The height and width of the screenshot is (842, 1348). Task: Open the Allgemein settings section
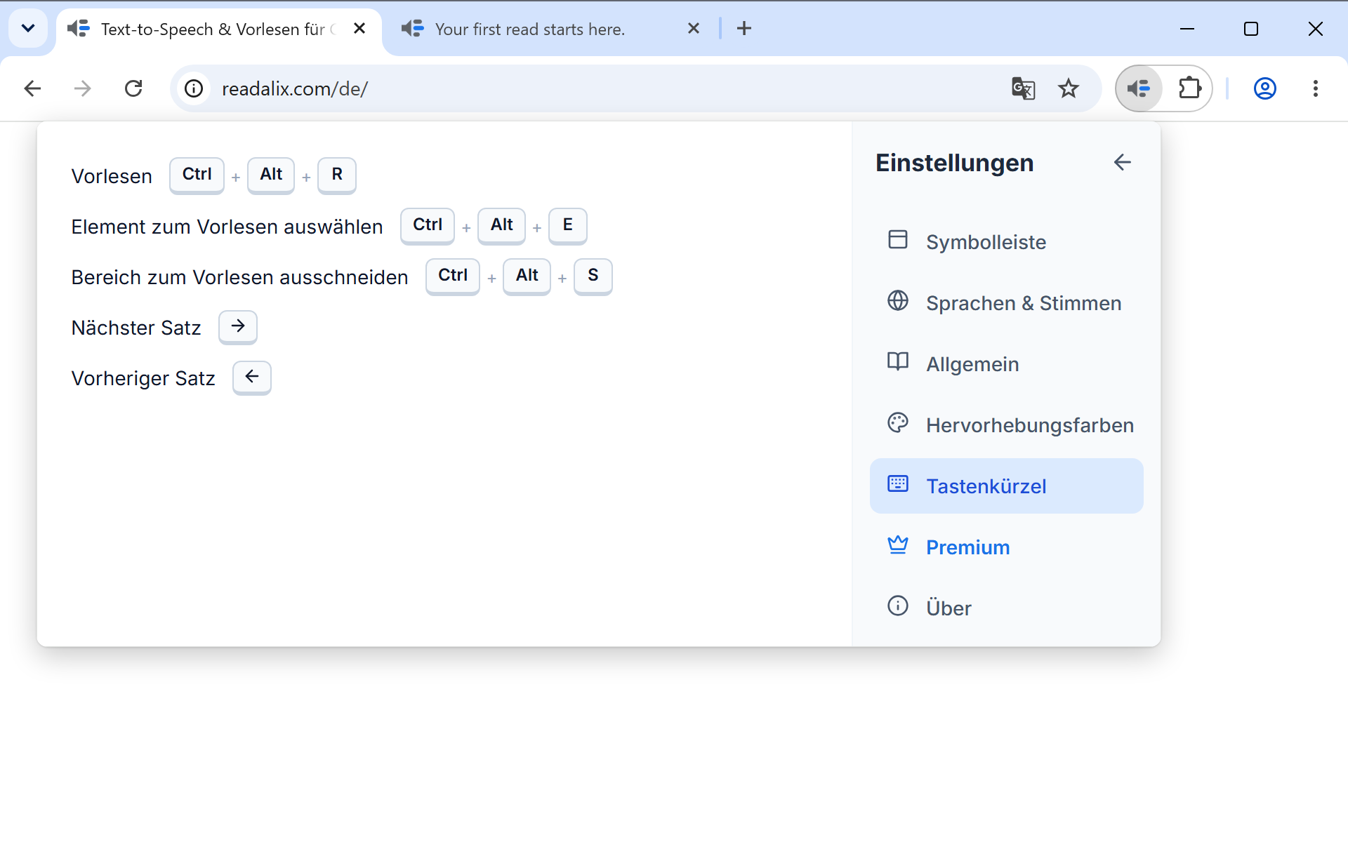tap(1006, 364)
